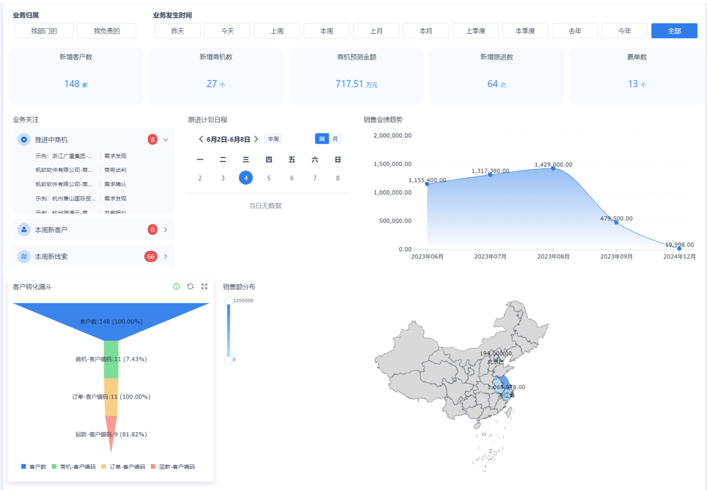The height and width of the screenshot is (490, 707).
Task: Click orange 订单-客户编码 funnel segment
Action: pos(111,397)
